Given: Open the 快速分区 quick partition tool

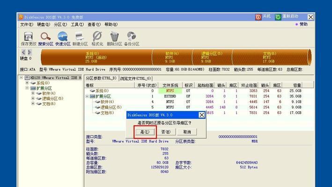Looking at the screenshot, I should 63,38.
